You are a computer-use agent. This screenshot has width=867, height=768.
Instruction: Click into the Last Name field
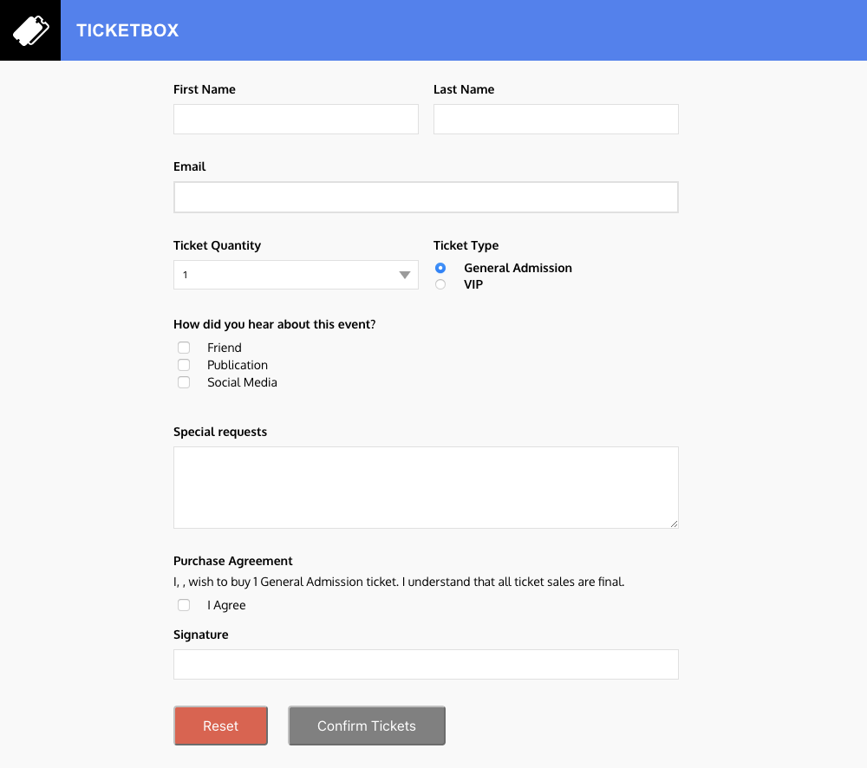(556, 120)
